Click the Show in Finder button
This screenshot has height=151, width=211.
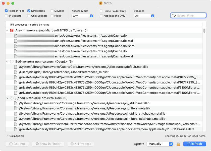48,144
